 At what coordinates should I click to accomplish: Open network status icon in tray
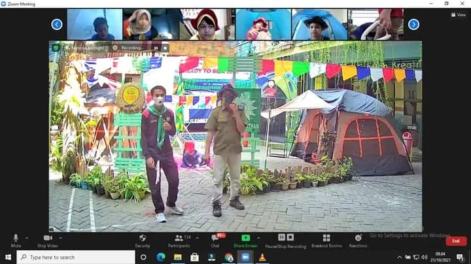click(x=416, y=257)
